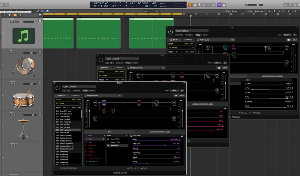Click the Hat track cymbal icon
The image size is (300, 176).
[x=23, y=129]
